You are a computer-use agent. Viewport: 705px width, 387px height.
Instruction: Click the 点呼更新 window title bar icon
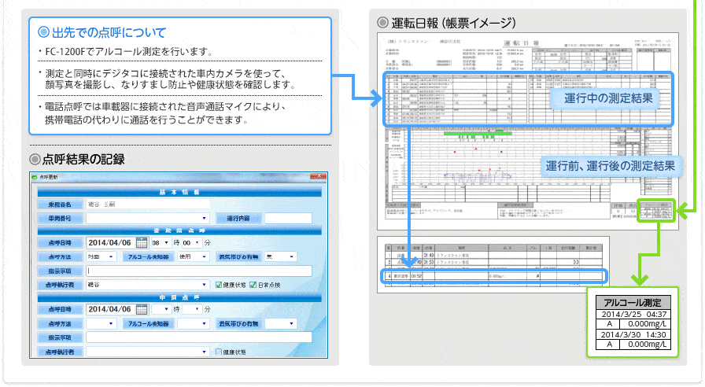tap(32, 177)
